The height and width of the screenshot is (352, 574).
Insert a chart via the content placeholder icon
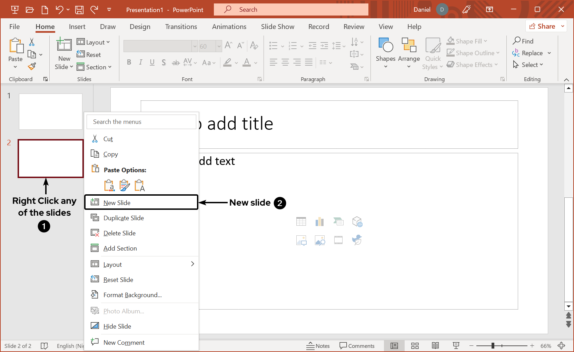[320, 221]
